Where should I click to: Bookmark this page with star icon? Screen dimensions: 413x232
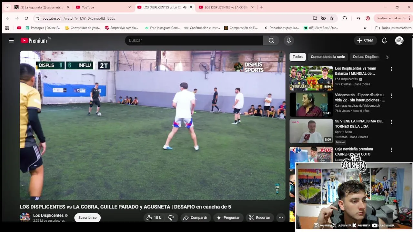pos(332,18)
